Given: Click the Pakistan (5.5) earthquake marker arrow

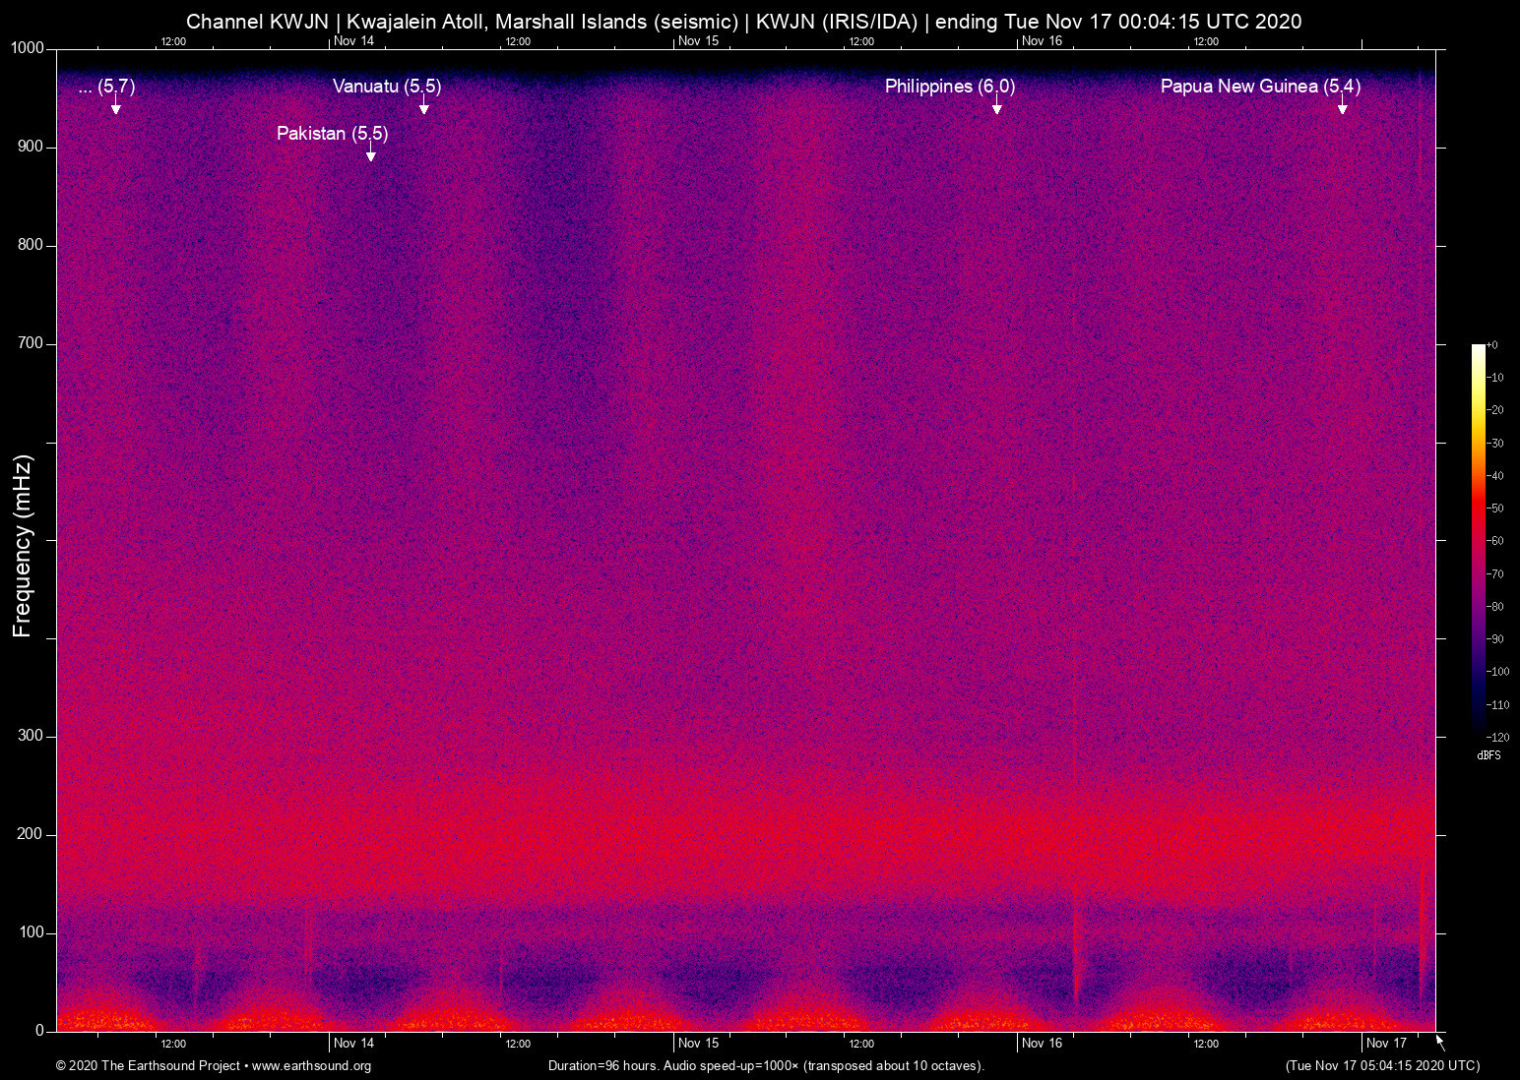Looking at the screenshot, I should [x=371, y=152].
